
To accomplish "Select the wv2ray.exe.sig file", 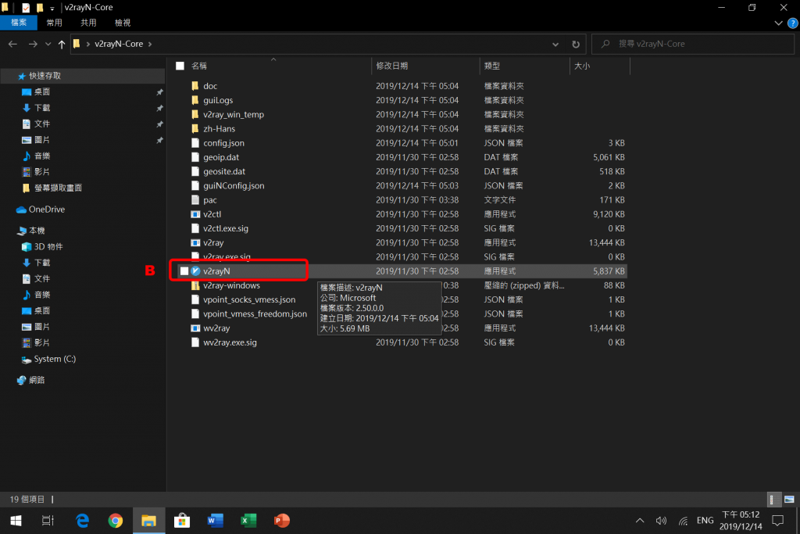I will (230, 342).
